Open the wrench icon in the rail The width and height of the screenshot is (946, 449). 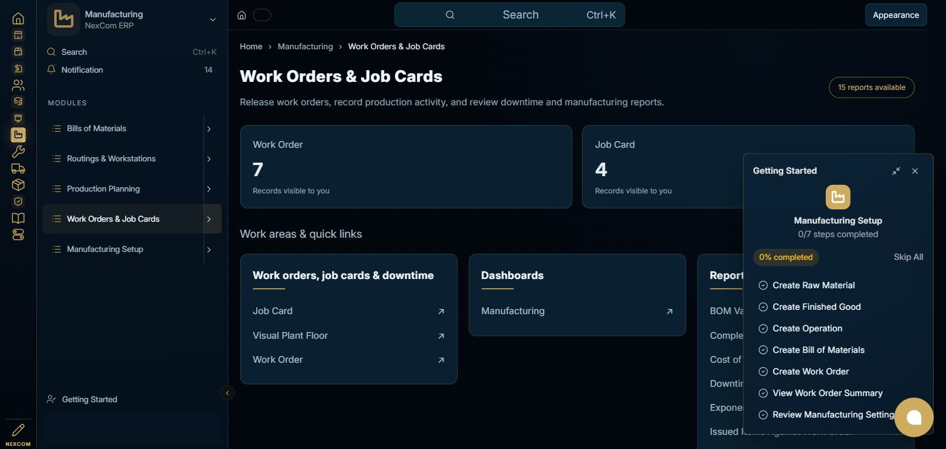(18, 152)
